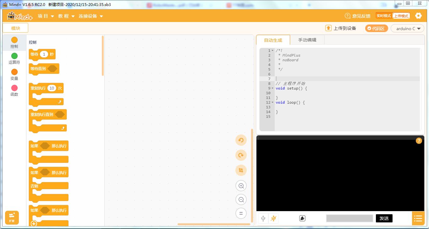
Task: Click the block palette vertical scrollbar
Action: point(103,56)
